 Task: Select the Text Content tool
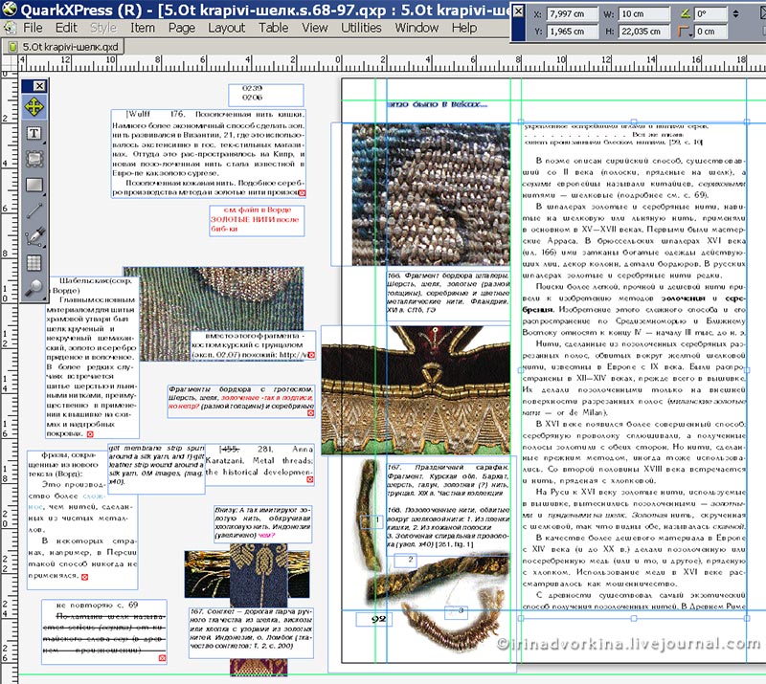click(x=34, y=133)
